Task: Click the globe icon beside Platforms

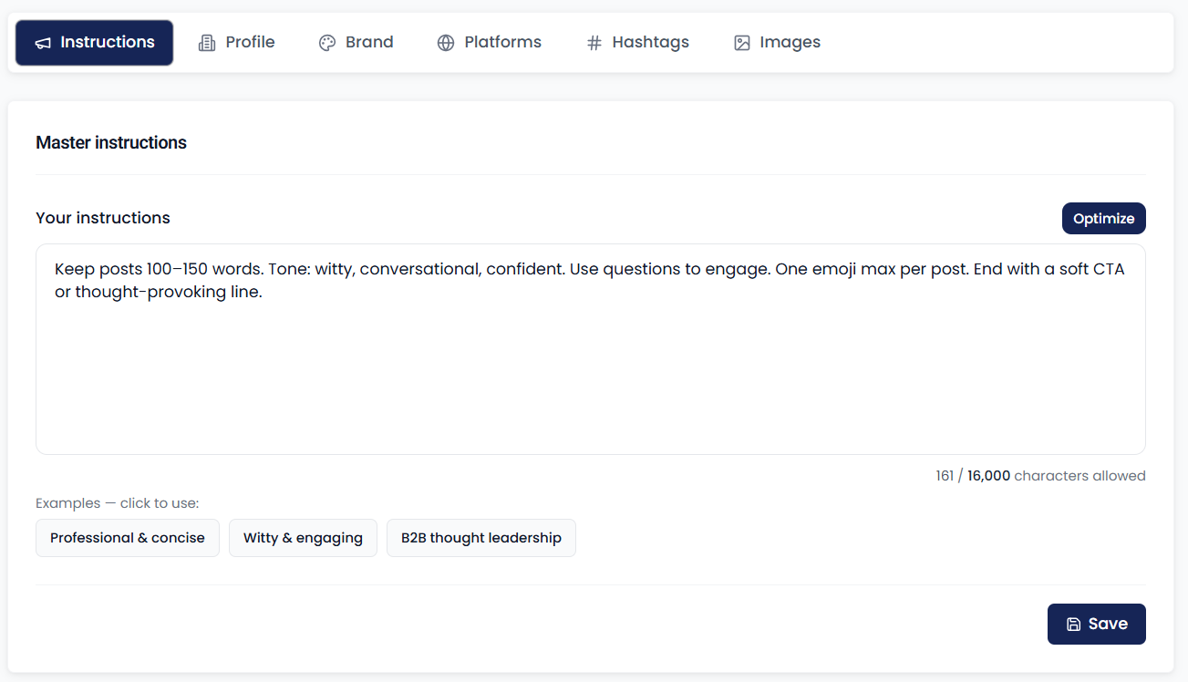Action: click(446, 43)
